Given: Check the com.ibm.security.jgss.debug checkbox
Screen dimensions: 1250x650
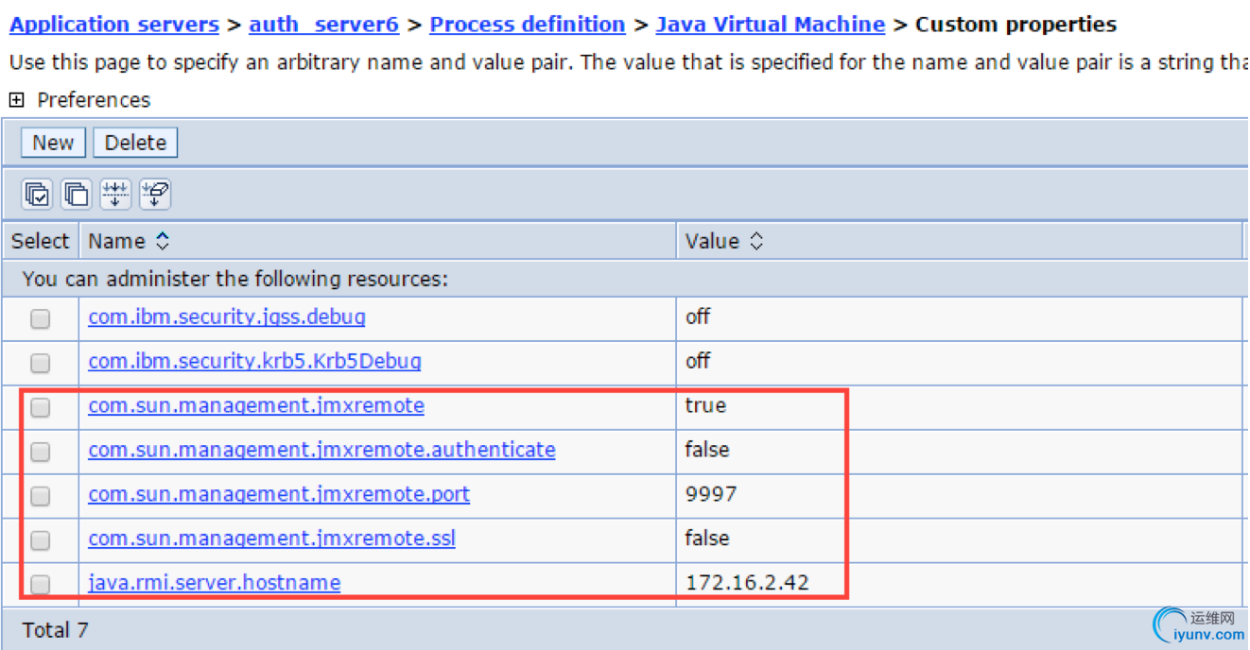Looking at the screenshot, I should coord(40,318).
